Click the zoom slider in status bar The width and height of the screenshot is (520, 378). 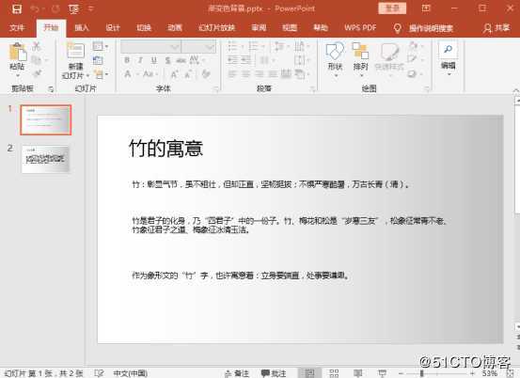pyautogui.click(x=436, y=373)
